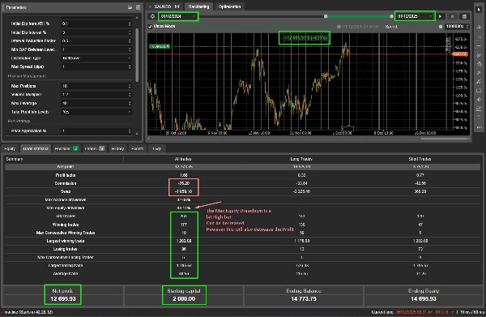This screenshot has width=486, height=317.
Task: Click the load parameters icon in Parameters header
Action: click(130, 7)
